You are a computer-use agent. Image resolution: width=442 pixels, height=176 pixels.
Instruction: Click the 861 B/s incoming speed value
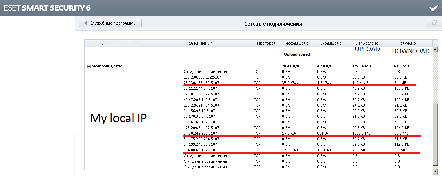click(x=324, y=133)
